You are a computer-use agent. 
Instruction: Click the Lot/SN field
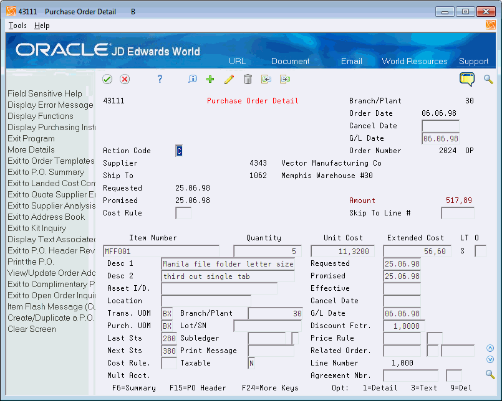(268, 326)
